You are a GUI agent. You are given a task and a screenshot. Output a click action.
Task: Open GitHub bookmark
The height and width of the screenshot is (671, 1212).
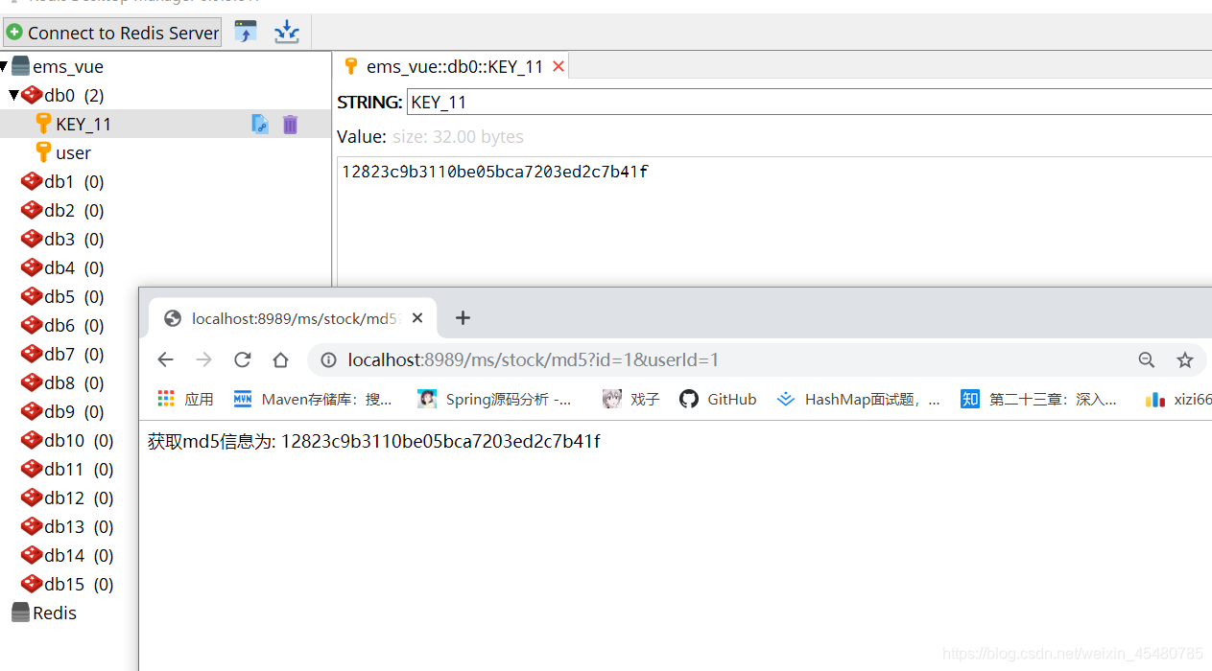pyautogui.click(x=718, y=399)
